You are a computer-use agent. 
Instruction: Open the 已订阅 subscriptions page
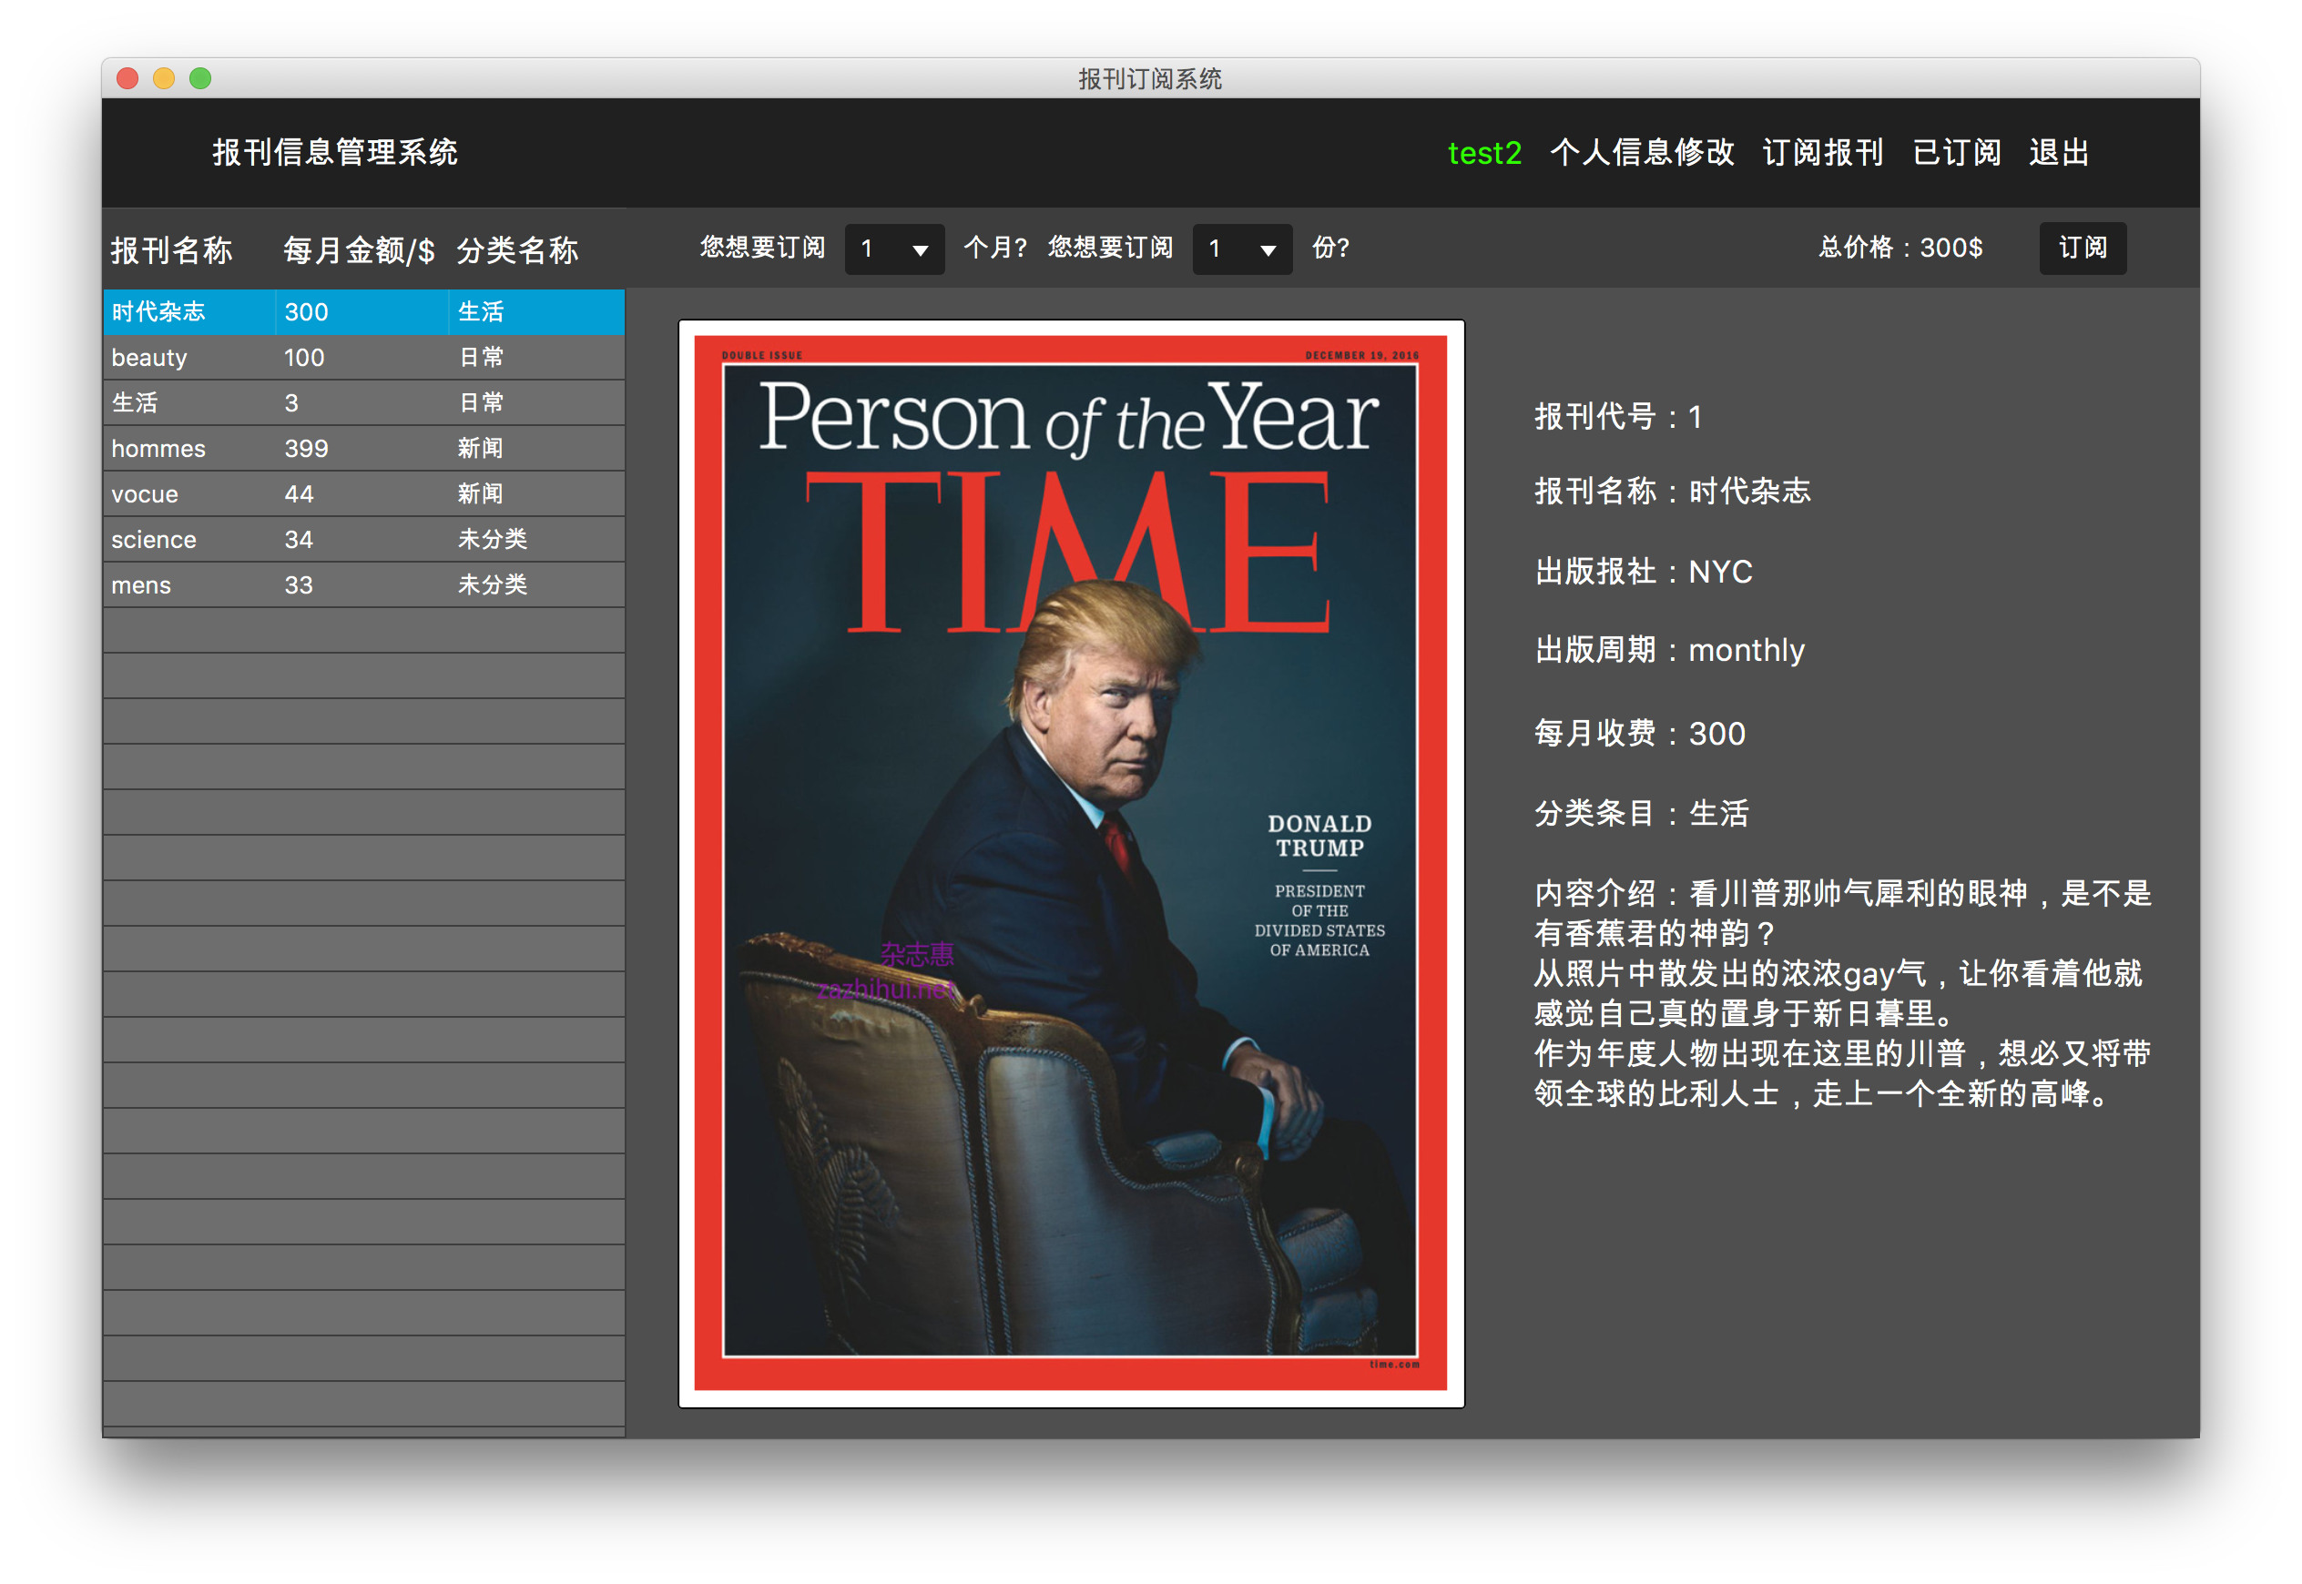click(1956, 153)
